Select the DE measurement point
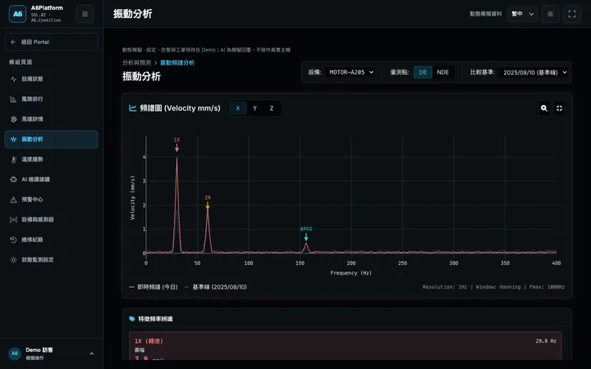591x369 pixels. click(423, 72)
